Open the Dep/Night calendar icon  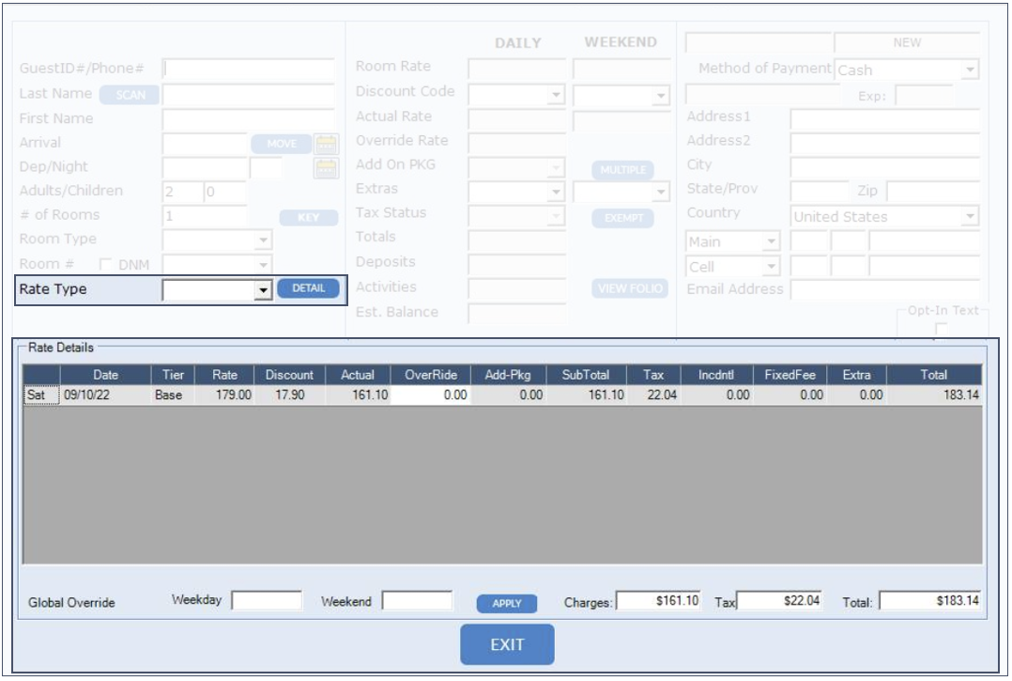(x=325, y=168)
